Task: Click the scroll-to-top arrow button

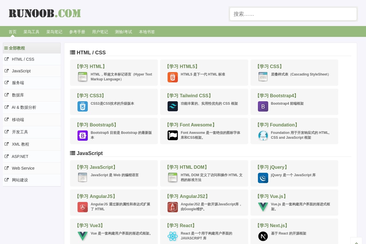Action: (x=356, y=241)
